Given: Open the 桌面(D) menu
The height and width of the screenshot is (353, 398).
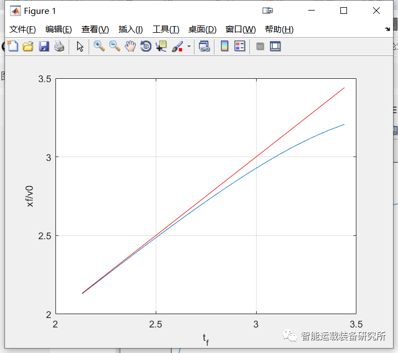Looking at the screenshot, I should (x=202, y=29).
